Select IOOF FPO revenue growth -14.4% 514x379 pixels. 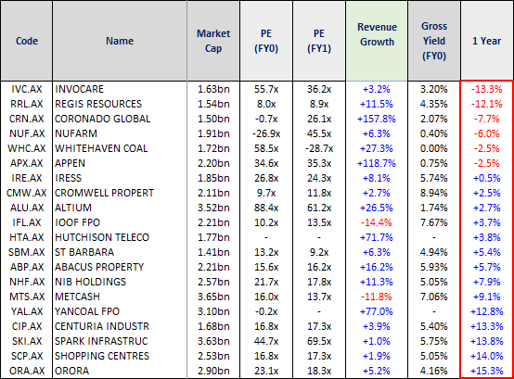click(x=377, y=222)
